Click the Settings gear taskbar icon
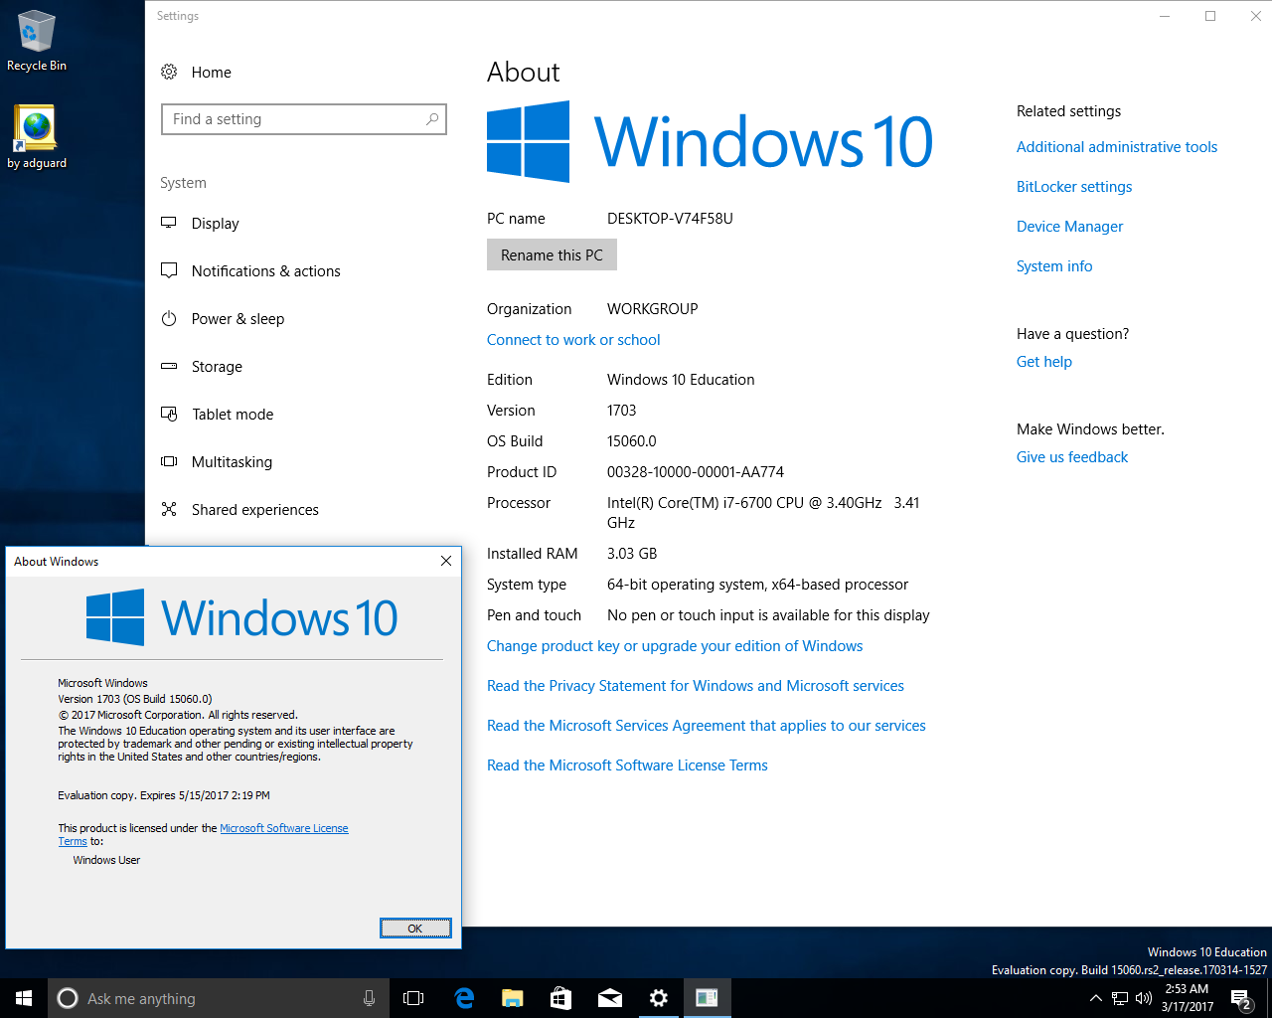The width and height of the screenshot is (1272, 1018). [659, 998]
